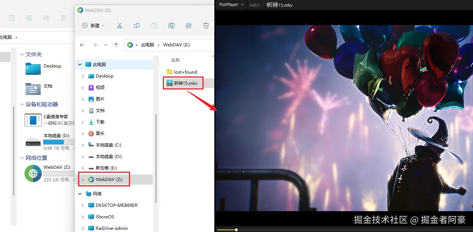This screenshot has width=473, height=232.
Task: Go forward with the right arrow
Action: tap(95, 45)
